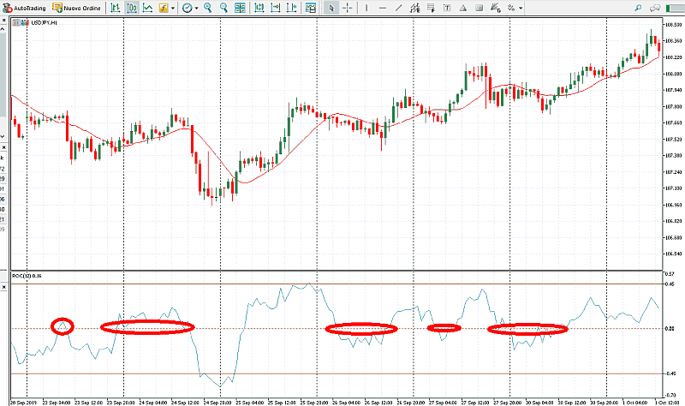
Task: Select the crosshair tool
Action: [348, 8]
